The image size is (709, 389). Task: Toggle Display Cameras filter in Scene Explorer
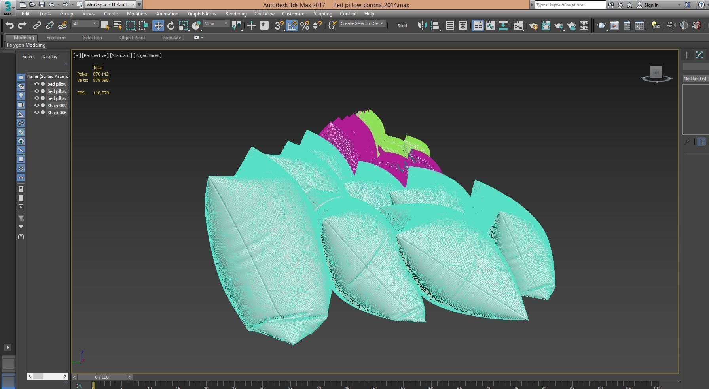point(21,105)
